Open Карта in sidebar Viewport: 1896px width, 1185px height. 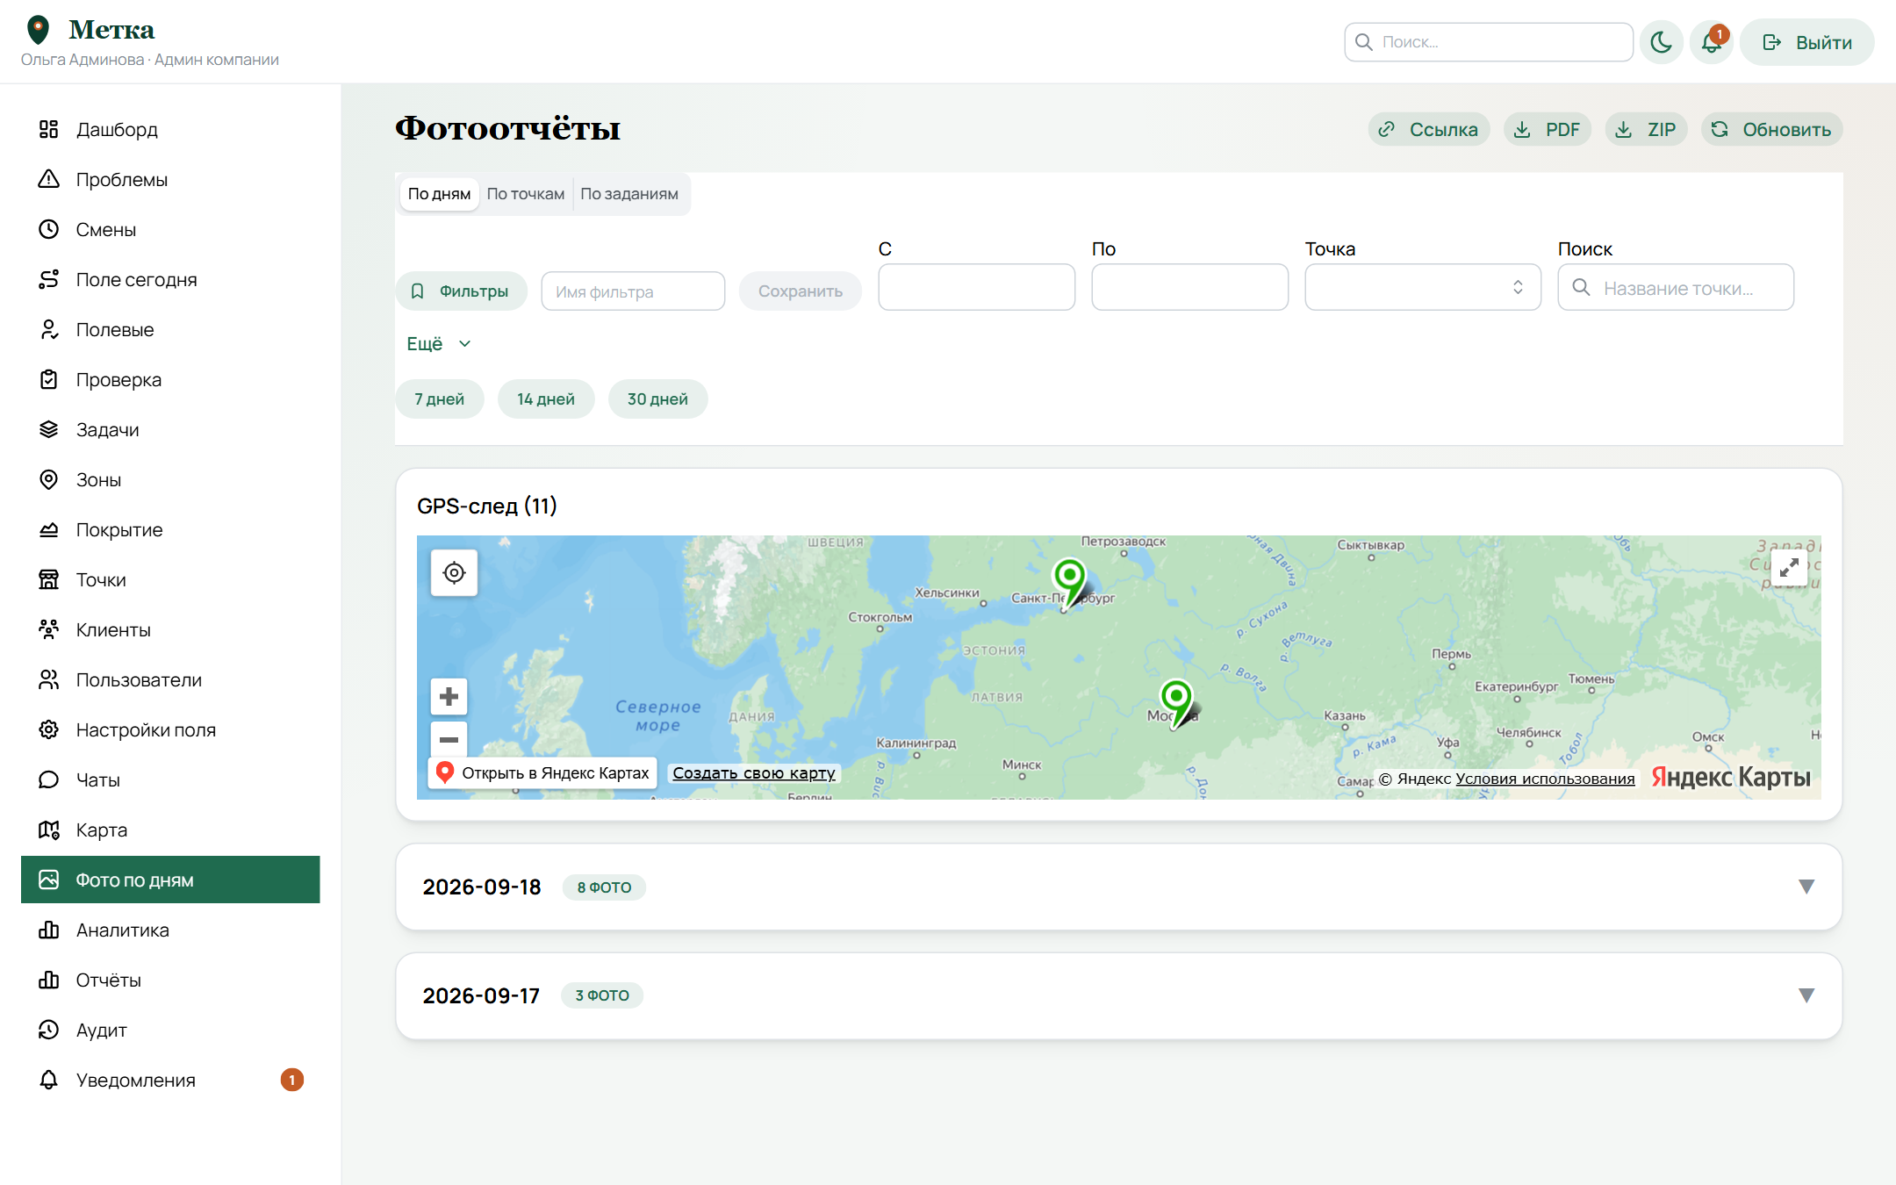coord(170,829)
